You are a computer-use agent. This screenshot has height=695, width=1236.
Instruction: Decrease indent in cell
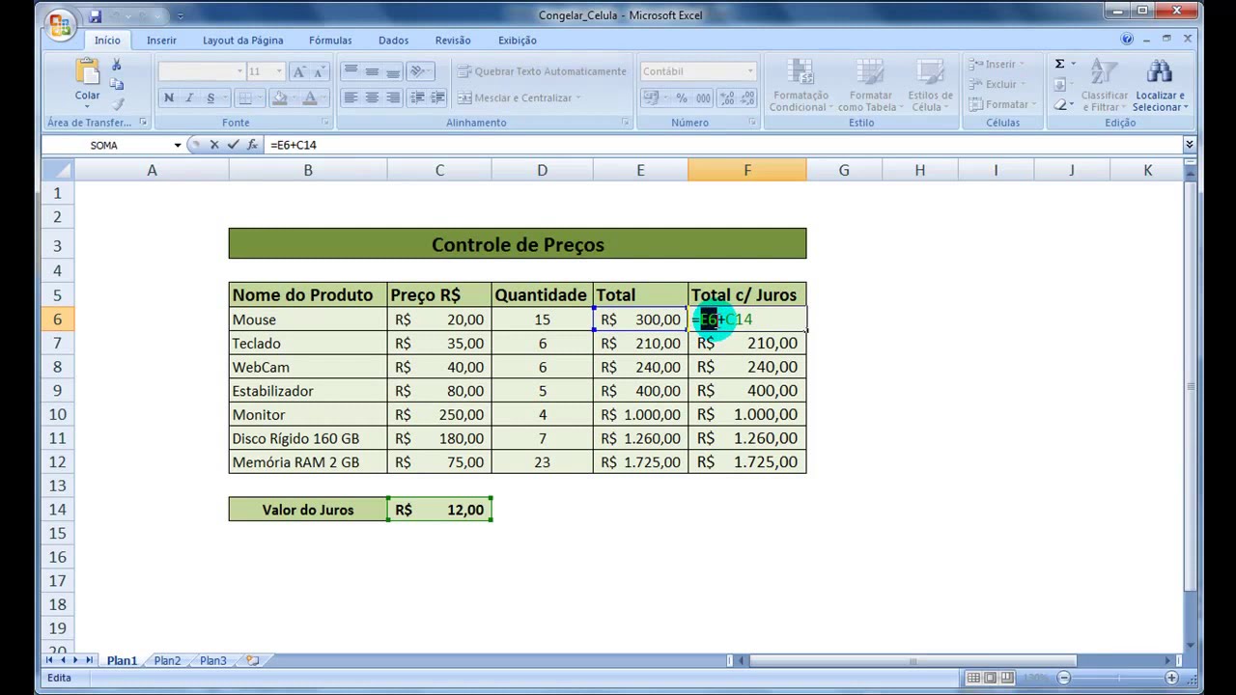(x=417, y=97)
